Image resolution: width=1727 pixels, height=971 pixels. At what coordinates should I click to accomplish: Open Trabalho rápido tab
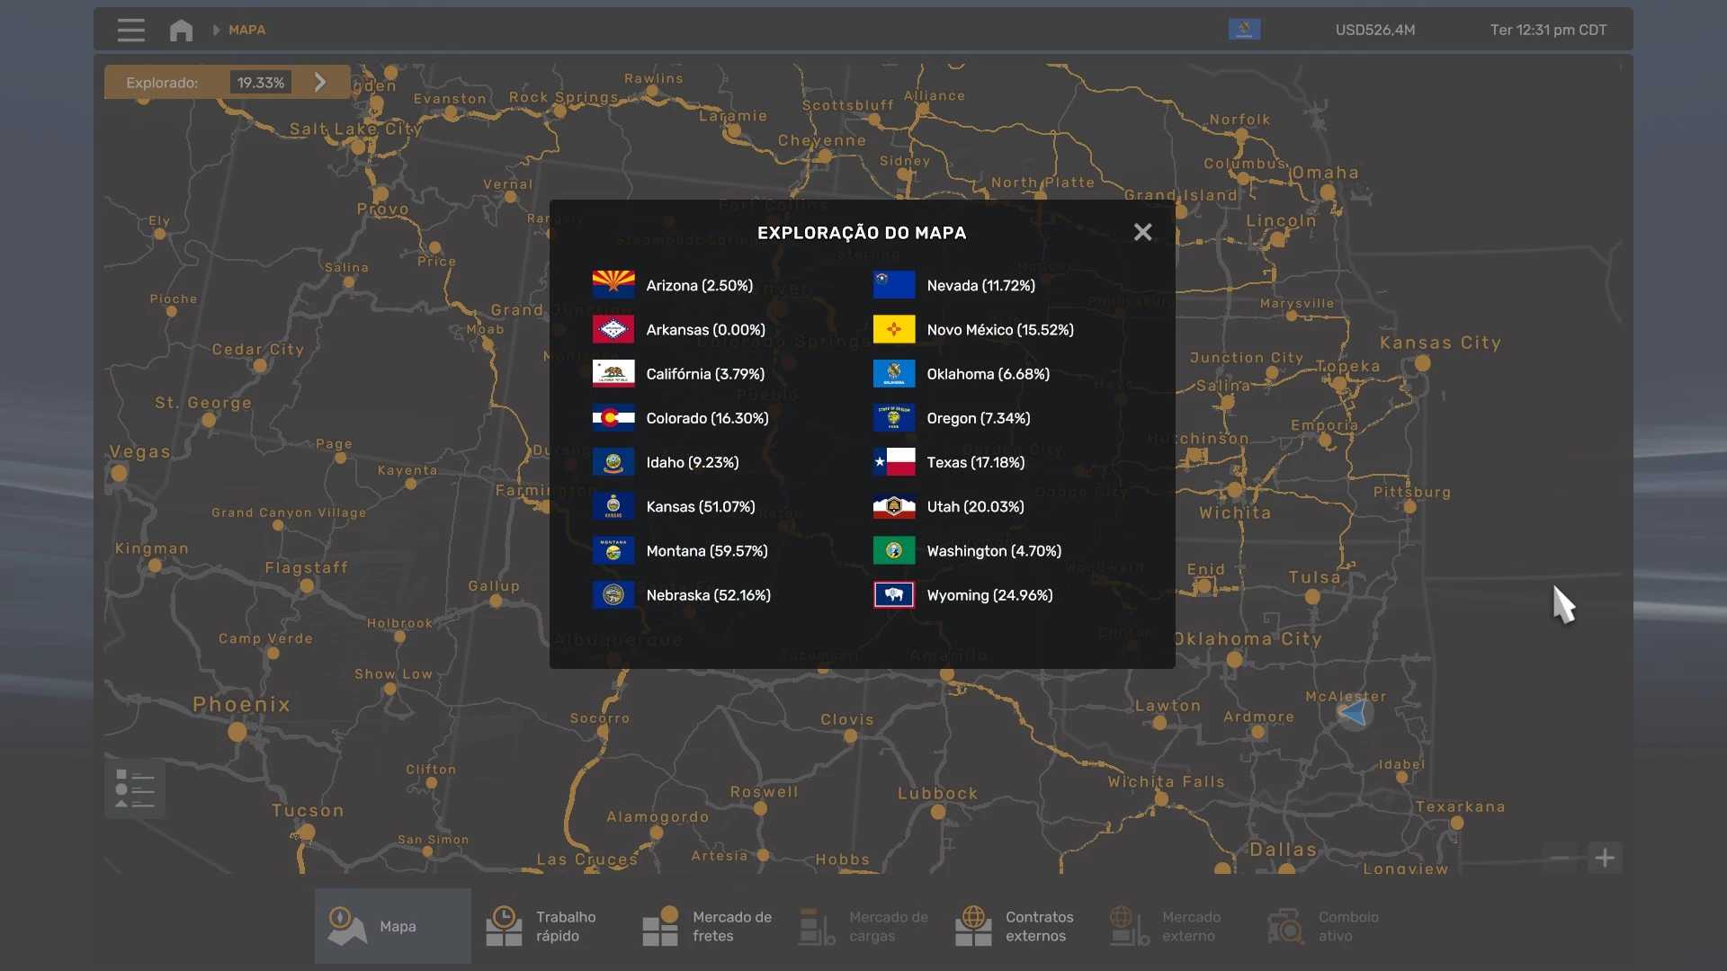tap(549, 926)
